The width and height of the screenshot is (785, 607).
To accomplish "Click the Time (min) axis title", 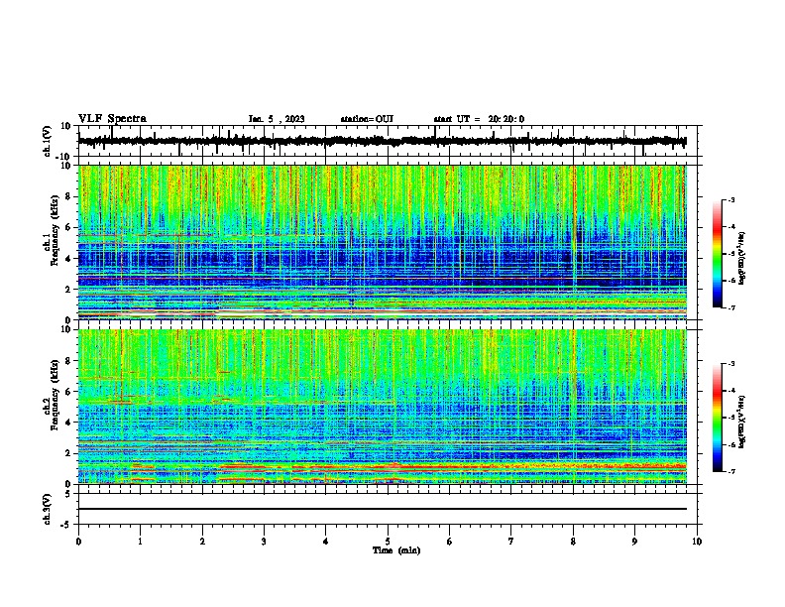I will click(x=396, y=550).
